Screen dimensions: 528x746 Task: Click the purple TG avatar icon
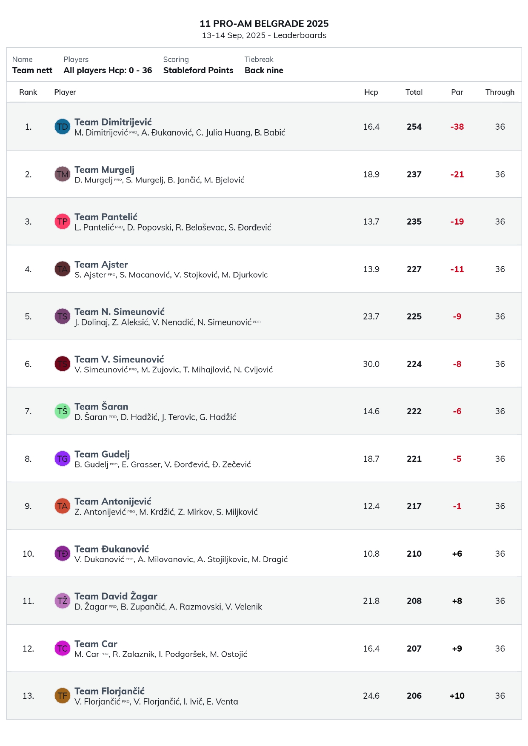point(62,459)
